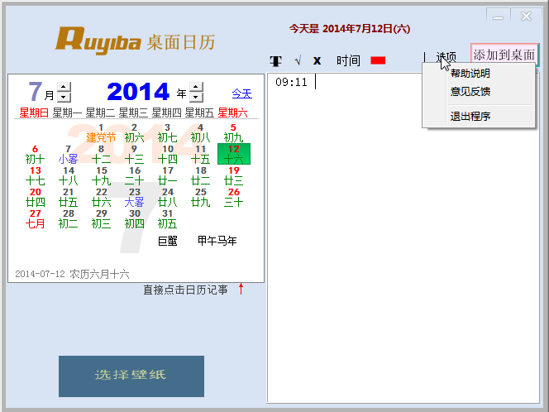
Task: Select July 5 初九
Action: point(233,132)
